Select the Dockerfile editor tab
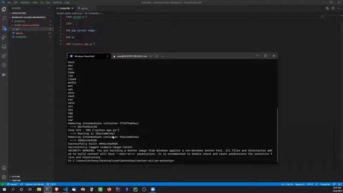This screenshot has height=193, width=343. [x=65, y=9]
